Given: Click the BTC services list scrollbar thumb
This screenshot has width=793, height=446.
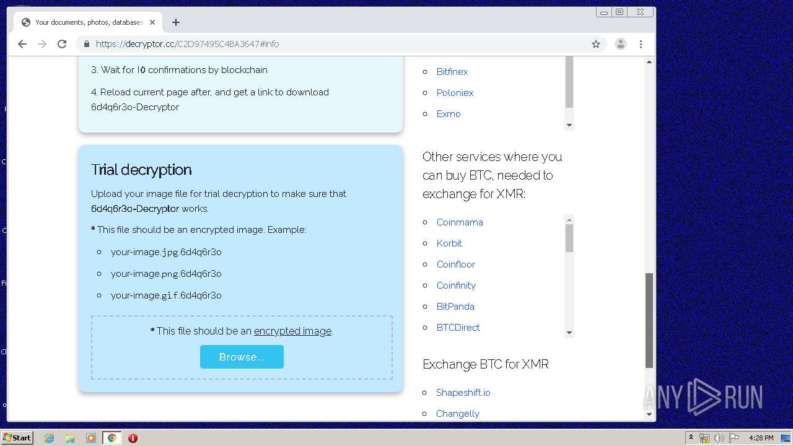Looking at the screenshot, I should click(x=569, y=238).
